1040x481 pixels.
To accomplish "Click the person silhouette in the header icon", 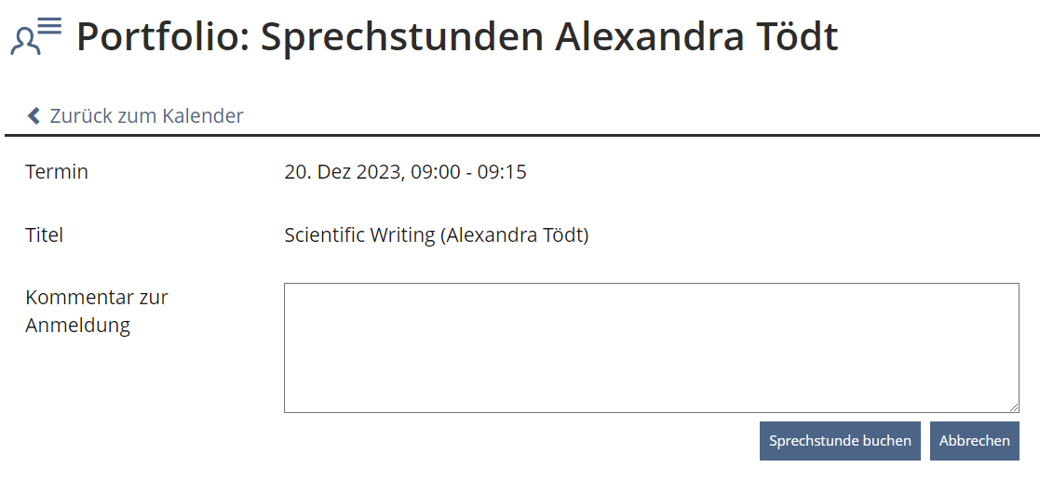I will (25, 42).
